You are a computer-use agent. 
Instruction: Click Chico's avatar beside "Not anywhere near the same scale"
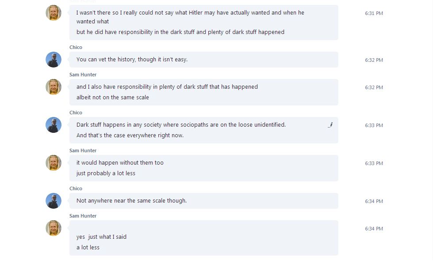coord(54,201)
